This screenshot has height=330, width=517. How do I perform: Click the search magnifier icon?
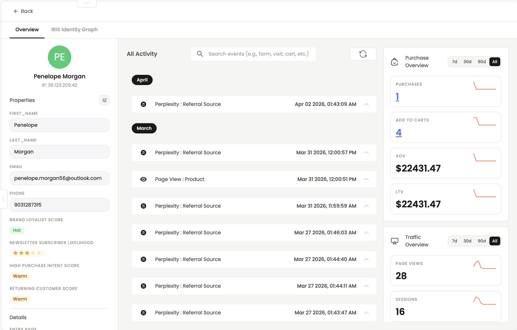point(200,54)
